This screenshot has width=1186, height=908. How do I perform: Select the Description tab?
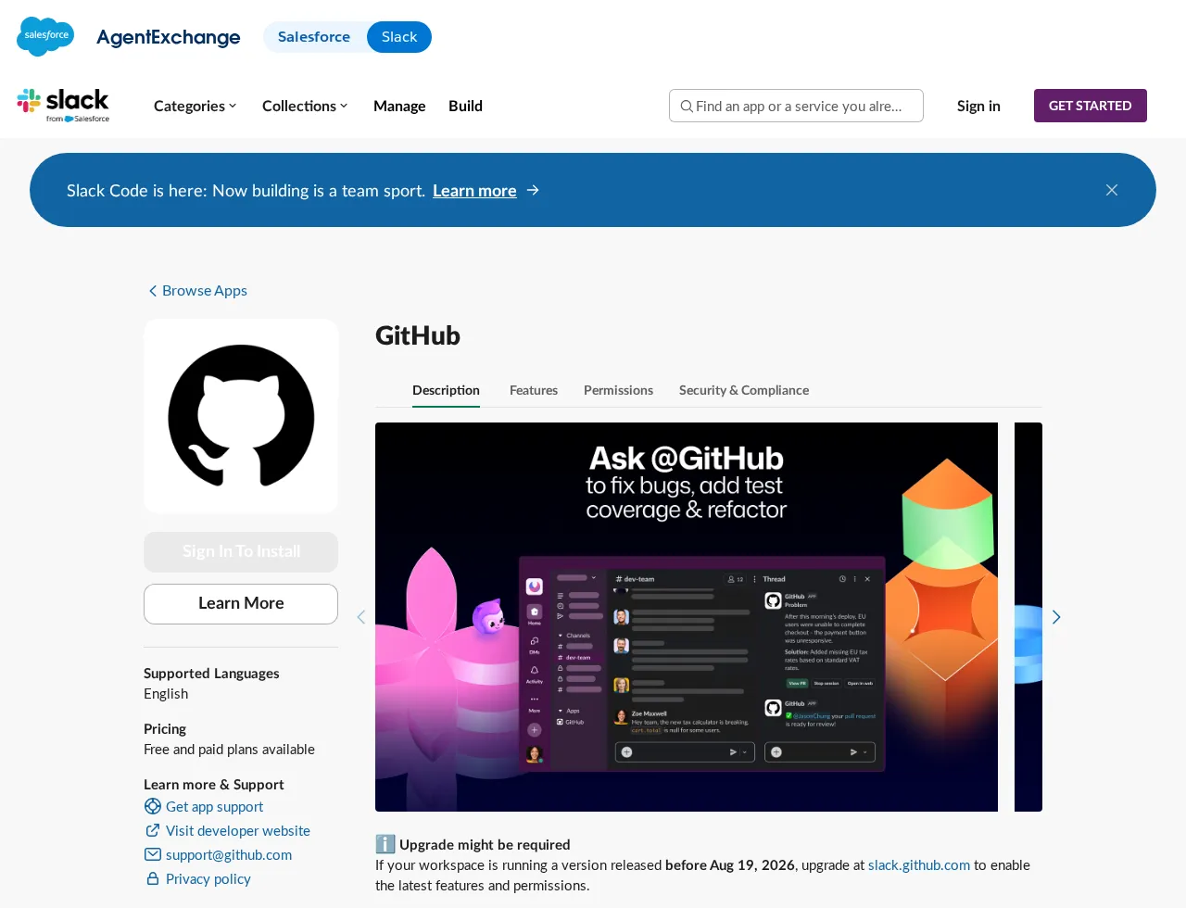tap(446, 390)
